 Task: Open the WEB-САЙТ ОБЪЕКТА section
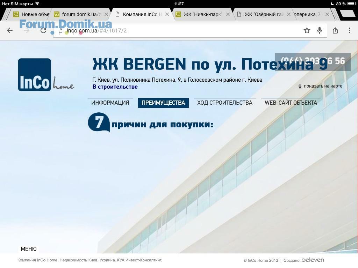[x=291, y=103]
